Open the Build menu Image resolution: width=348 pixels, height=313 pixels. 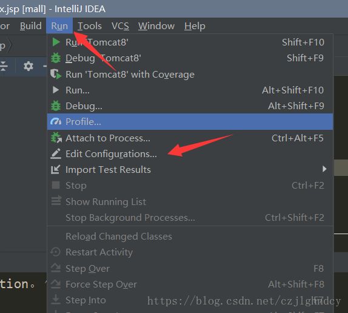pos(31,26)
